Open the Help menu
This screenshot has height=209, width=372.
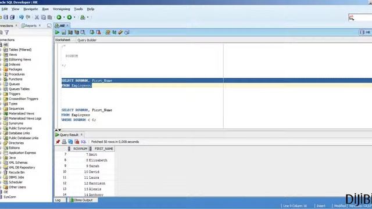(x=91, y=9)
